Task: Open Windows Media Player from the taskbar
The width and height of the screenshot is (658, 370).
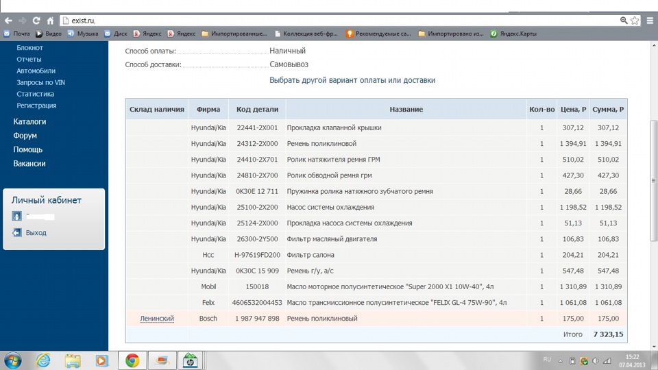Action: [101, 360]
